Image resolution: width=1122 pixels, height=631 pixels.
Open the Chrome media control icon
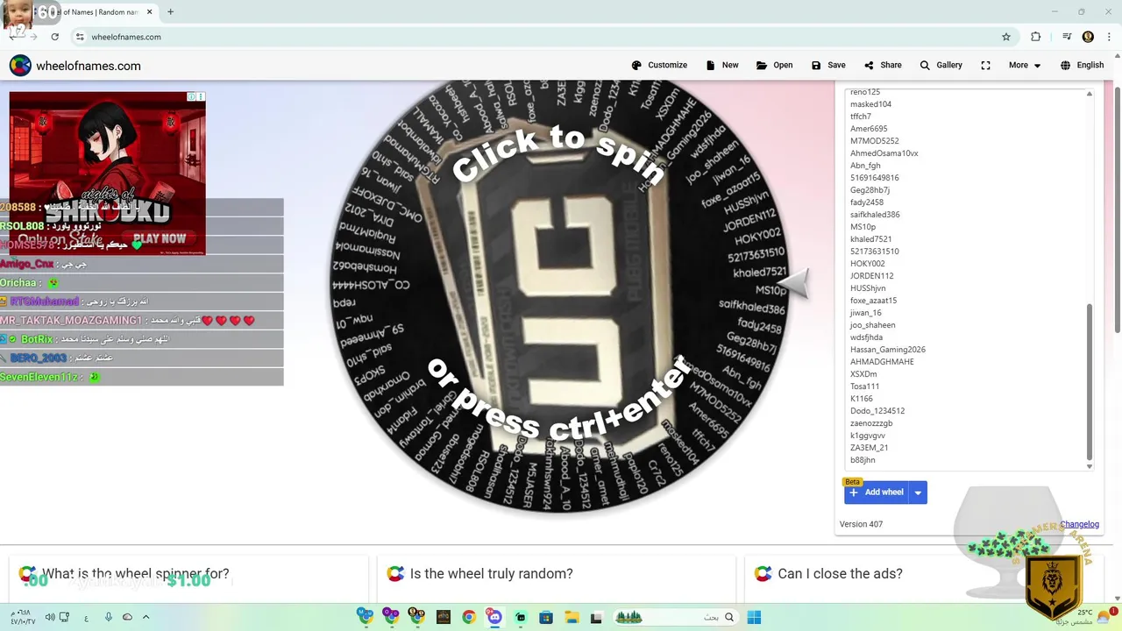click(1067, 37)
